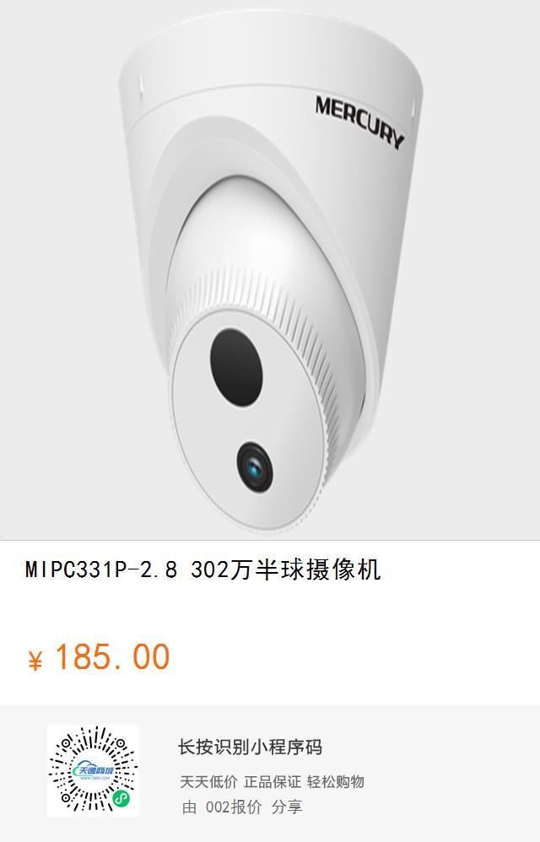Image resolution: width=540 pixels, height=842 pixels.
Task: Tap the Tianyi mall logo inside QR code
Action: pyautogui.click(x=94, y=771)
